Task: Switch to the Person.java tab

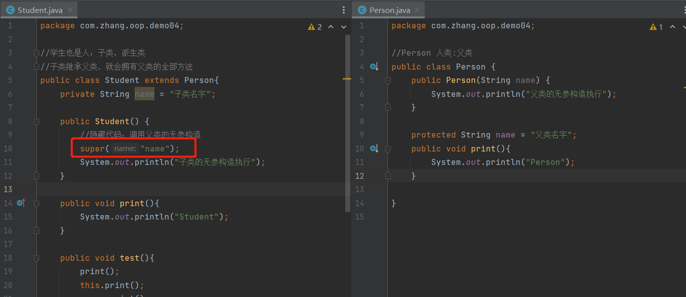Action: point(389,10)
